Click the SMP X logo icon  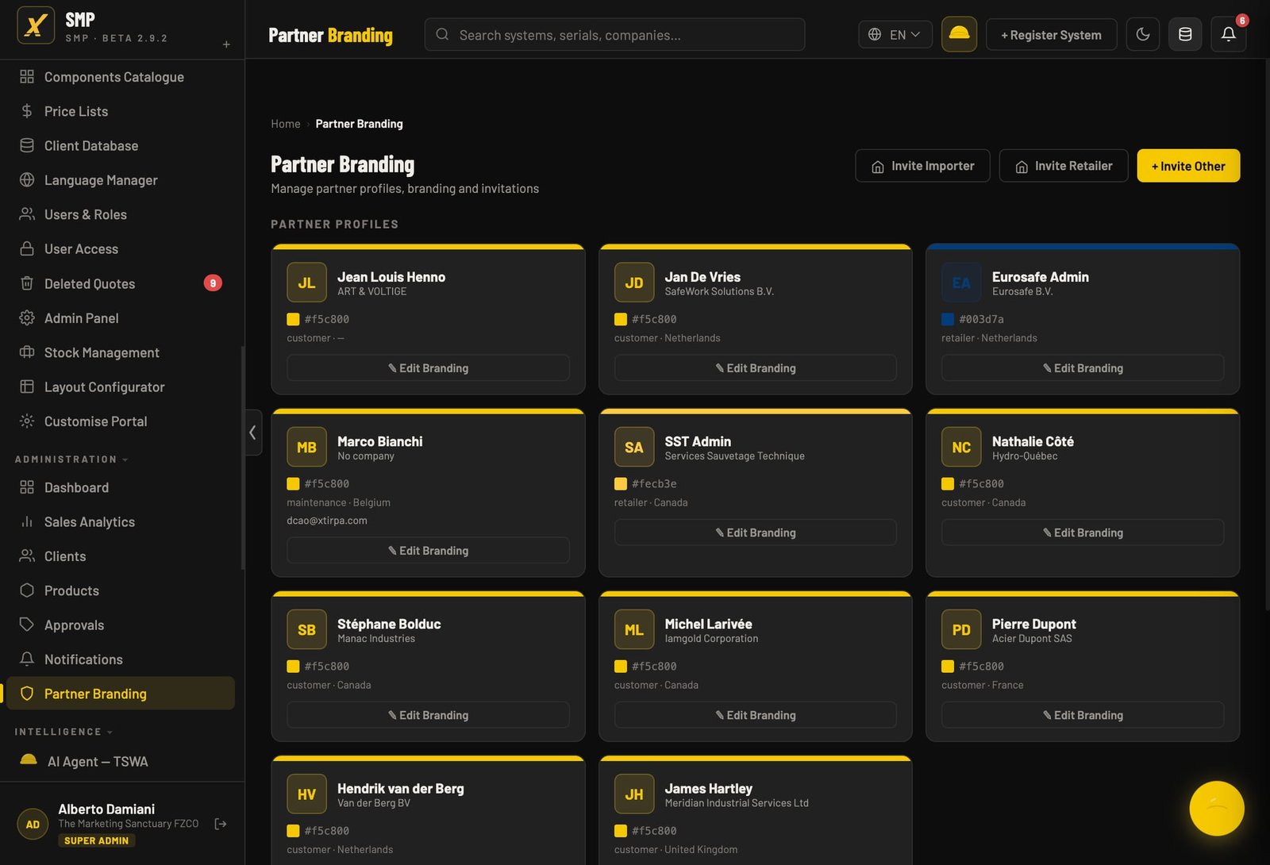click(36, 25)
